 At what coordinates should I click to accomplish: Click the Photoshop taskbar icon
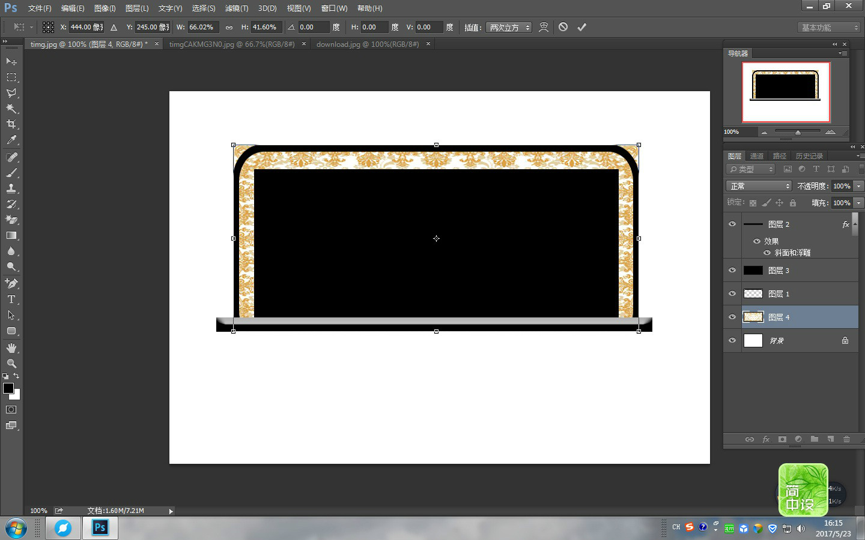point(100,528)
